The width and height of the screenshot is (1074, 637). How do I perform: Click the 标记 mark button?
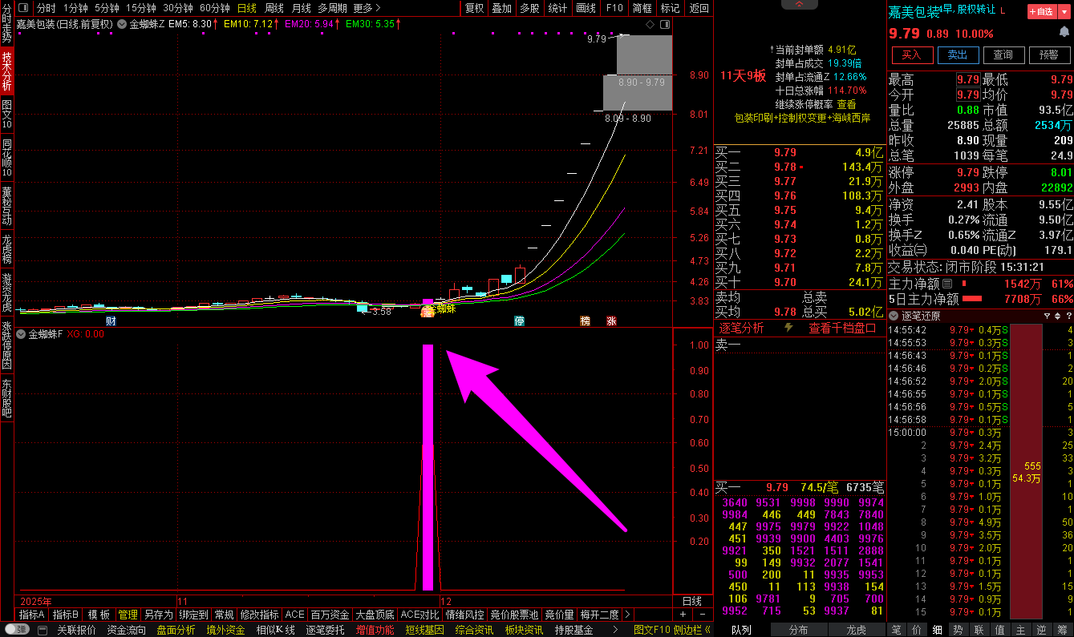671,8
